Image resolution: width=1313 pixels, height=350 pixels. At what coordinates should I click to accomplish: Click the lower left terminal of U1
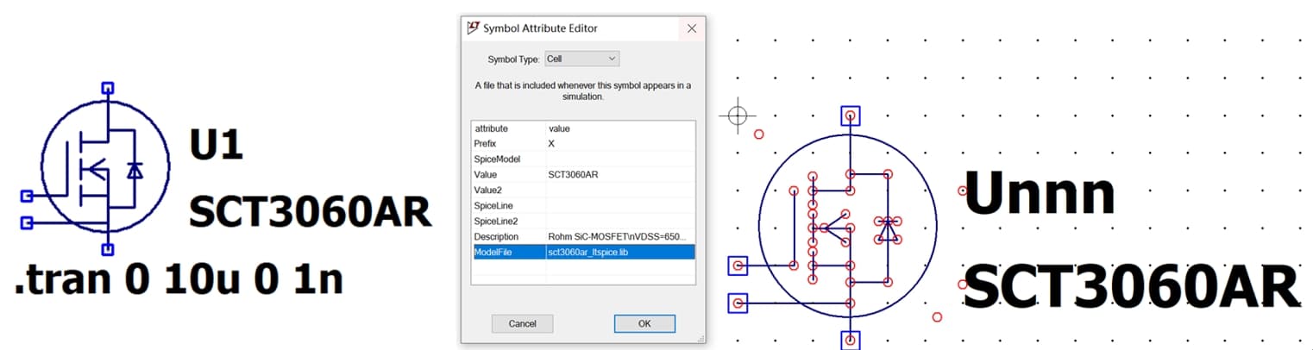[26, 223]
